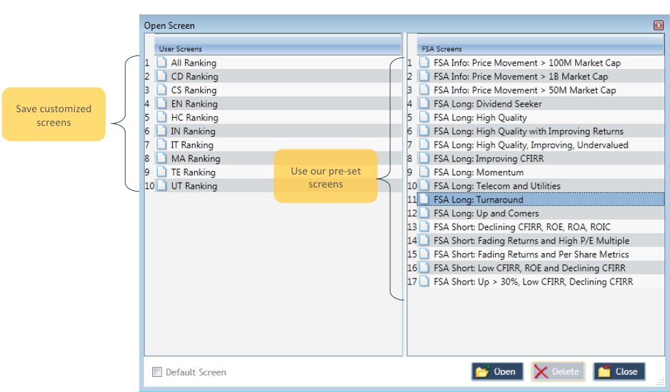
Task: Close the Open Screen dialog via X
Action: [658, 25]
